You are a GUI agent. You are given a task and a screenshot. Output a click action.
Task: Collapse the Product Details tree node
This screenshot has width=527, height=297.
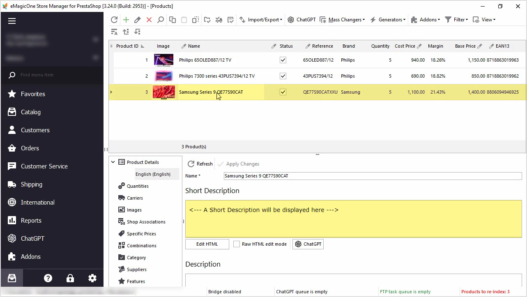(113, 162)
